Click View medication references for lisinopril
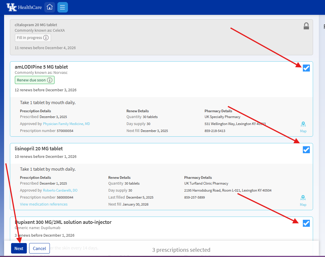The image size is (325, 257). click(43, 204)
